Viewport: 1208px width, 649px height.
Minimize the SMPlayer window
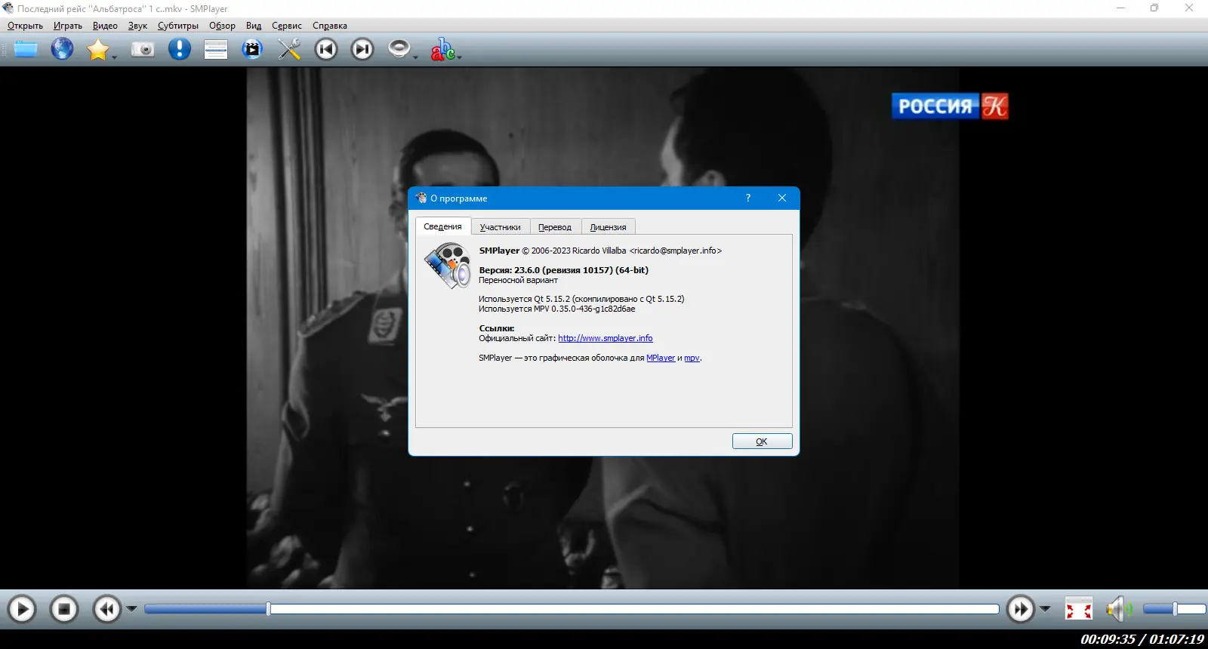1120,8
